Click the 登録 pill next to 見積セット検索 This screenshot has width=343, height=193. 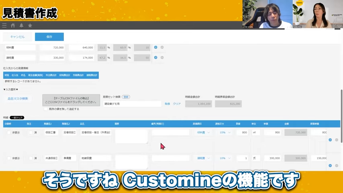point(126,97)
